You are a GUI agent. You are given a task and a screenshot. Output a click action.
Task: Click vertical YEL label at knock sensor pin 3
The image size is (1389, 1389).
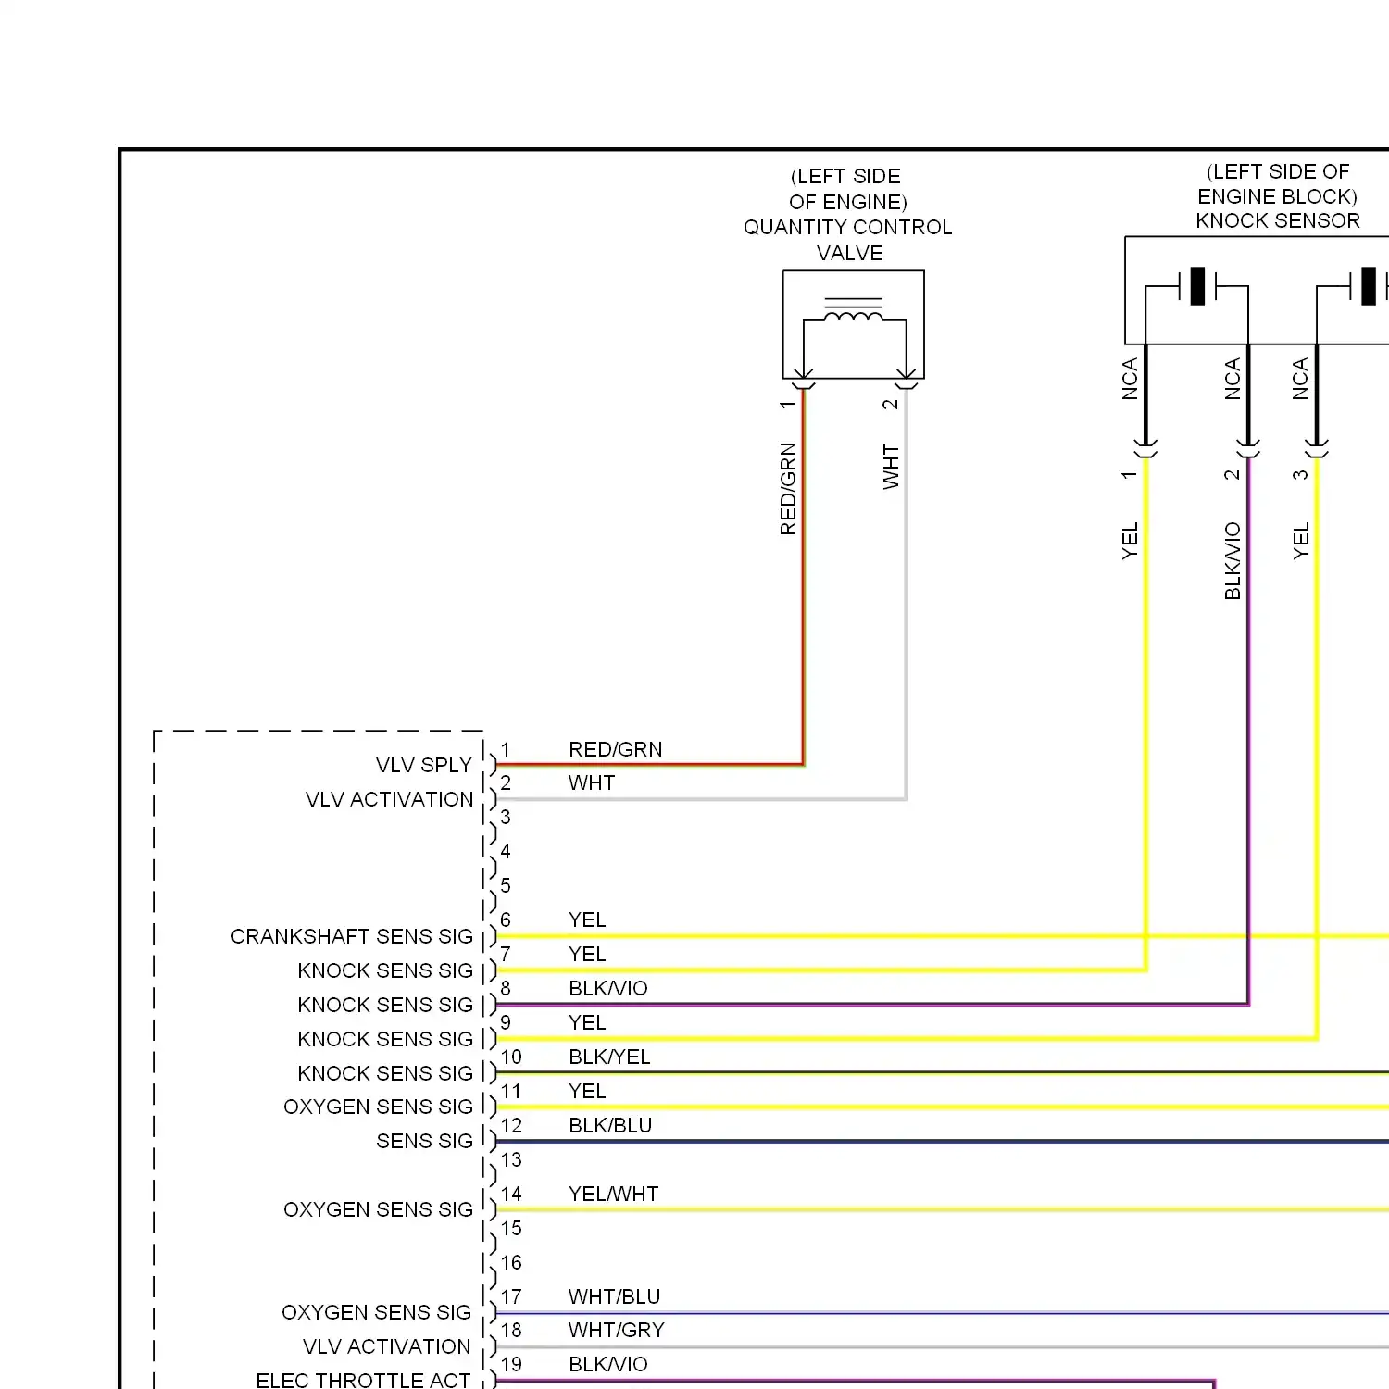[x=1301, y=541]
